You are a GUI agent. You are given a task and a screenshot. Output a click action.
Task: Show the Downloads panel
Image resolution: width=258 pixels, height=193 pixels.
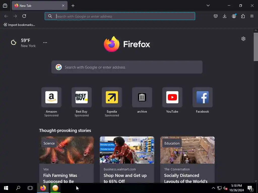224,16
